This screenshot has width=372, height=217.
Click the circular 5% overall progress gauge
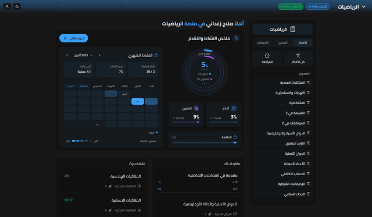205,72
